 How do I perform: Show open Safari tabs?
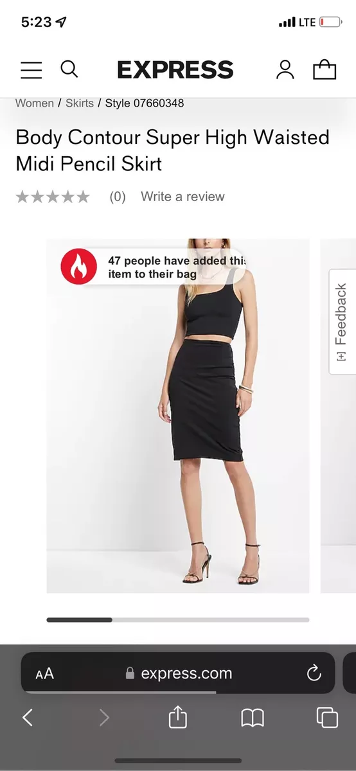click(327, 717)
